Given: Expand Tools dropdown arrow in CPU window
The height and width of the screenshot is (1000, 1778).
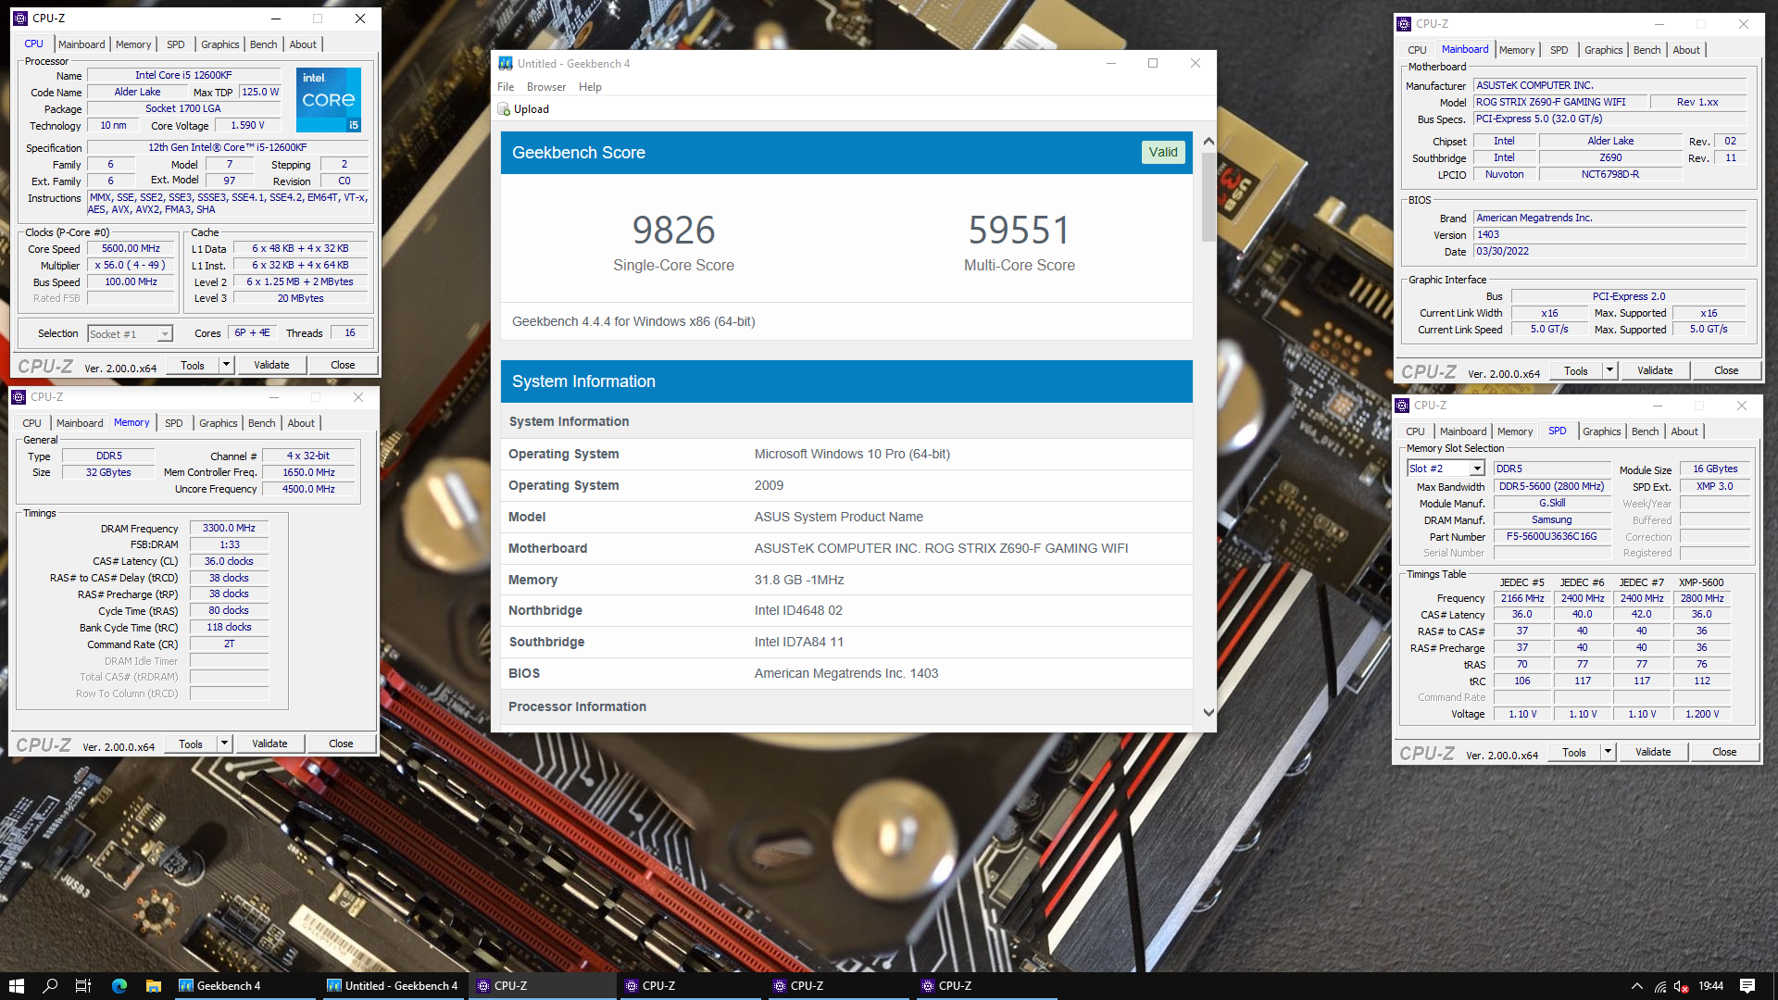Looking at the screenshot, I should tap(226, 365).
